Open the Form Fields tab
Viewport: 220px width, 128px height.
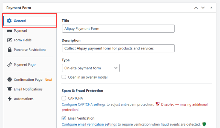[30, 40]
